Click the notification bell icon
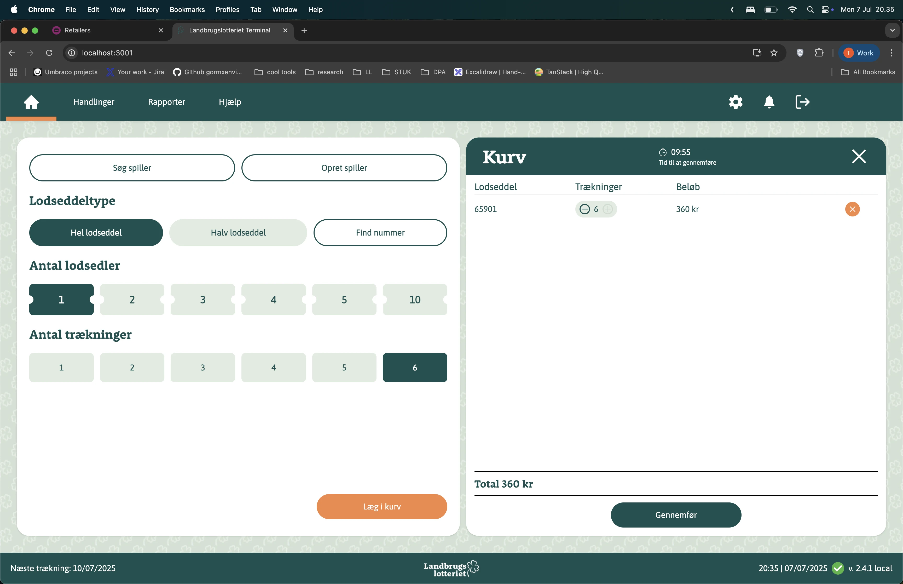 click(x=769, y=102)
